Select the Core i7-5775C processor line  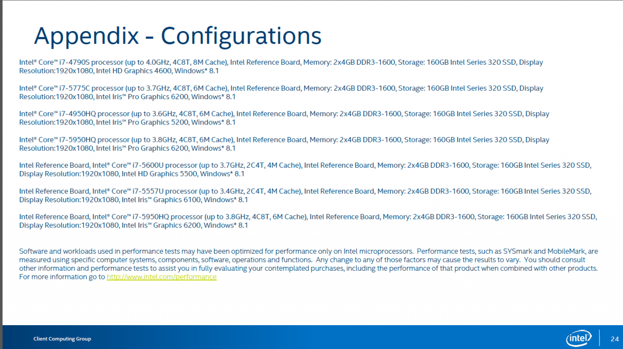click(281, 88)
